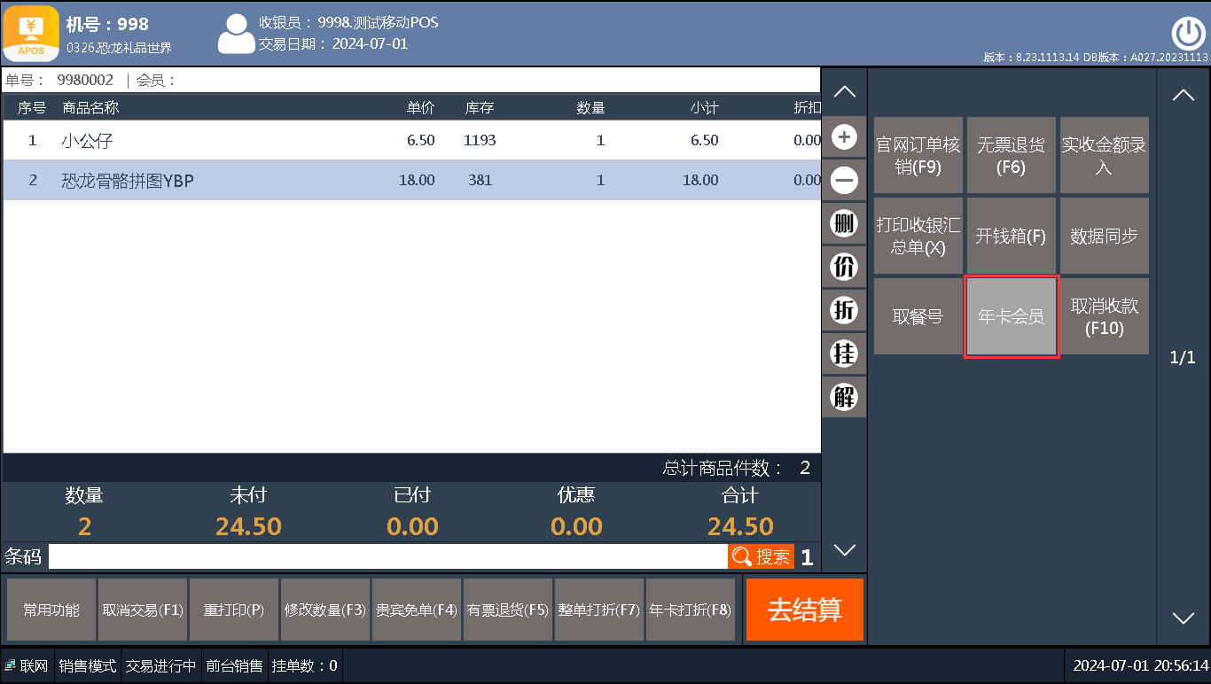Select the 恐龙骨骼拼图YBP item row
This screenshot has height=684, width=1211.
[411, 180]
